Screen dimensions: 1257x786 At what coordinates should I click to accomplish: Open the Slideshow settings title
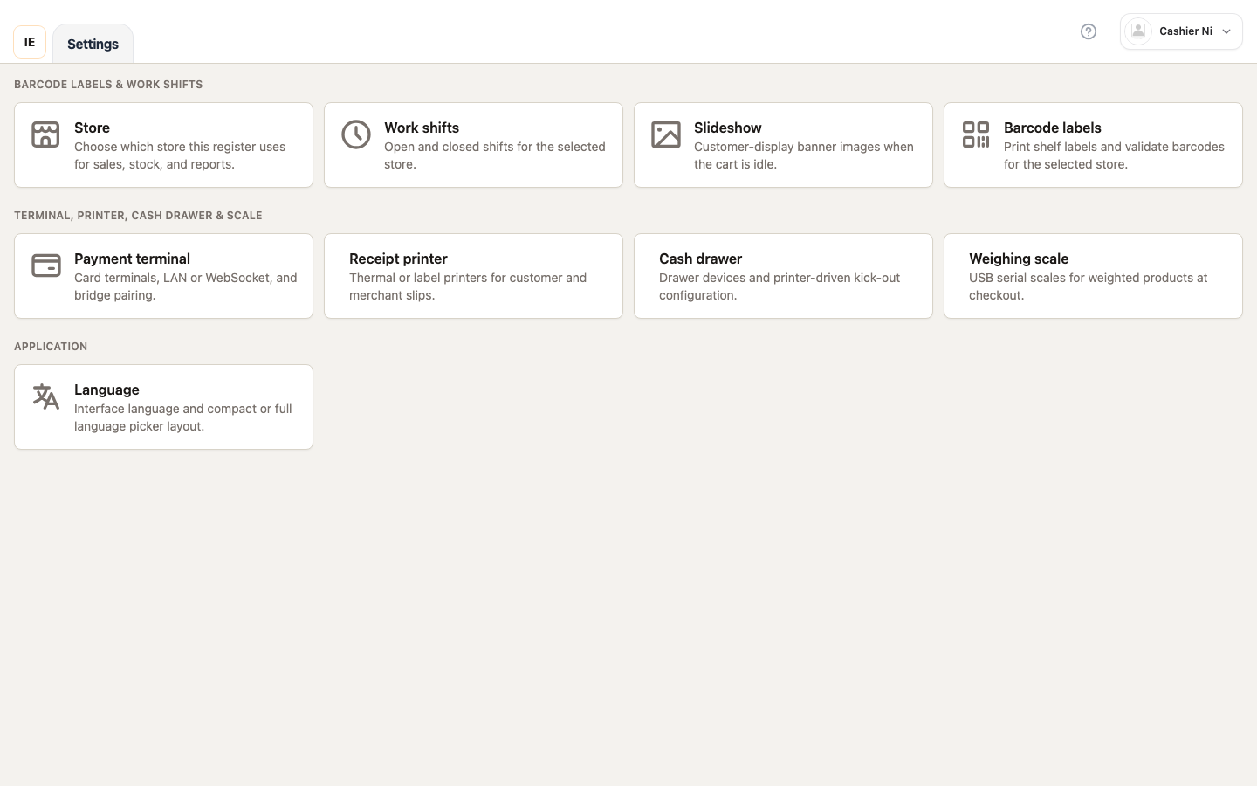[x=728, y=128]
